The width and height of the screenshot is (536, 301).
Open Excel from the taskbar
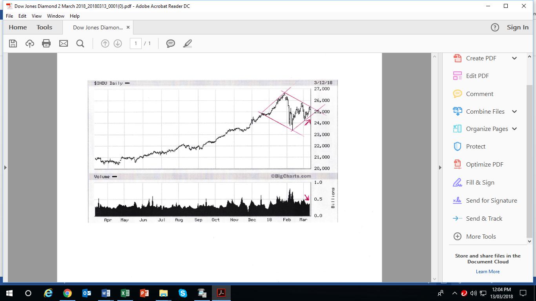125,293
